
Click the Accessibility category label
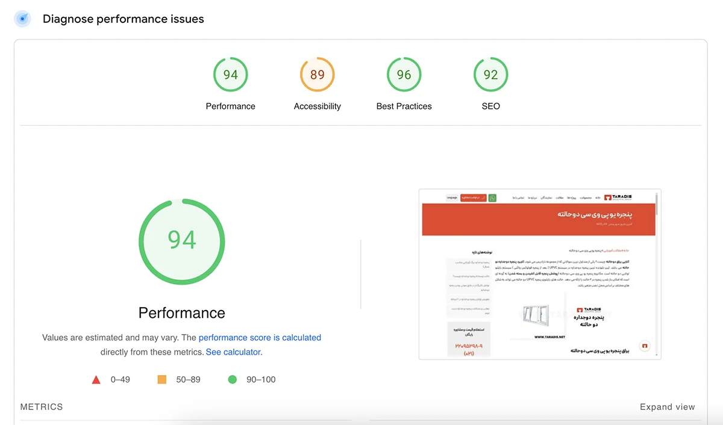pos(318,106)
